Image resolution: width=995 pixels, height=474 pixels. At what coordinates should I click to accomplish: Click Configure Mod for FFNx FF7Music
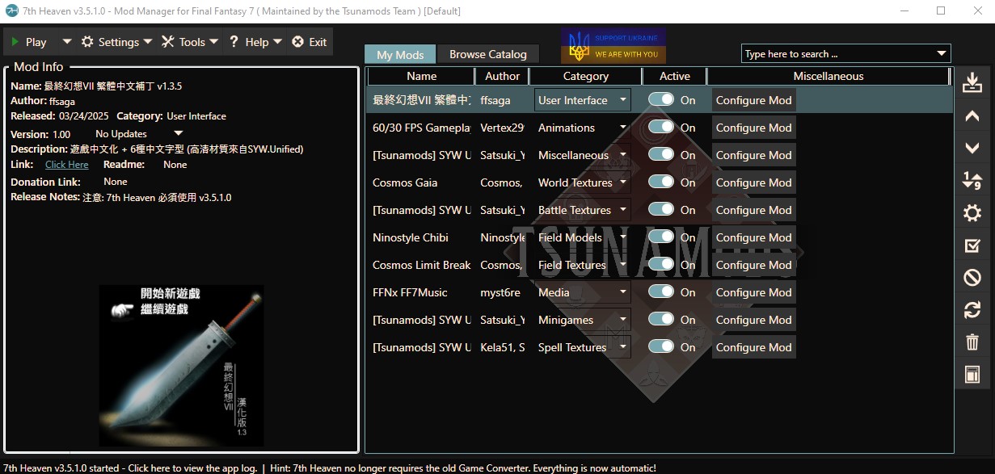click(754, 292)
